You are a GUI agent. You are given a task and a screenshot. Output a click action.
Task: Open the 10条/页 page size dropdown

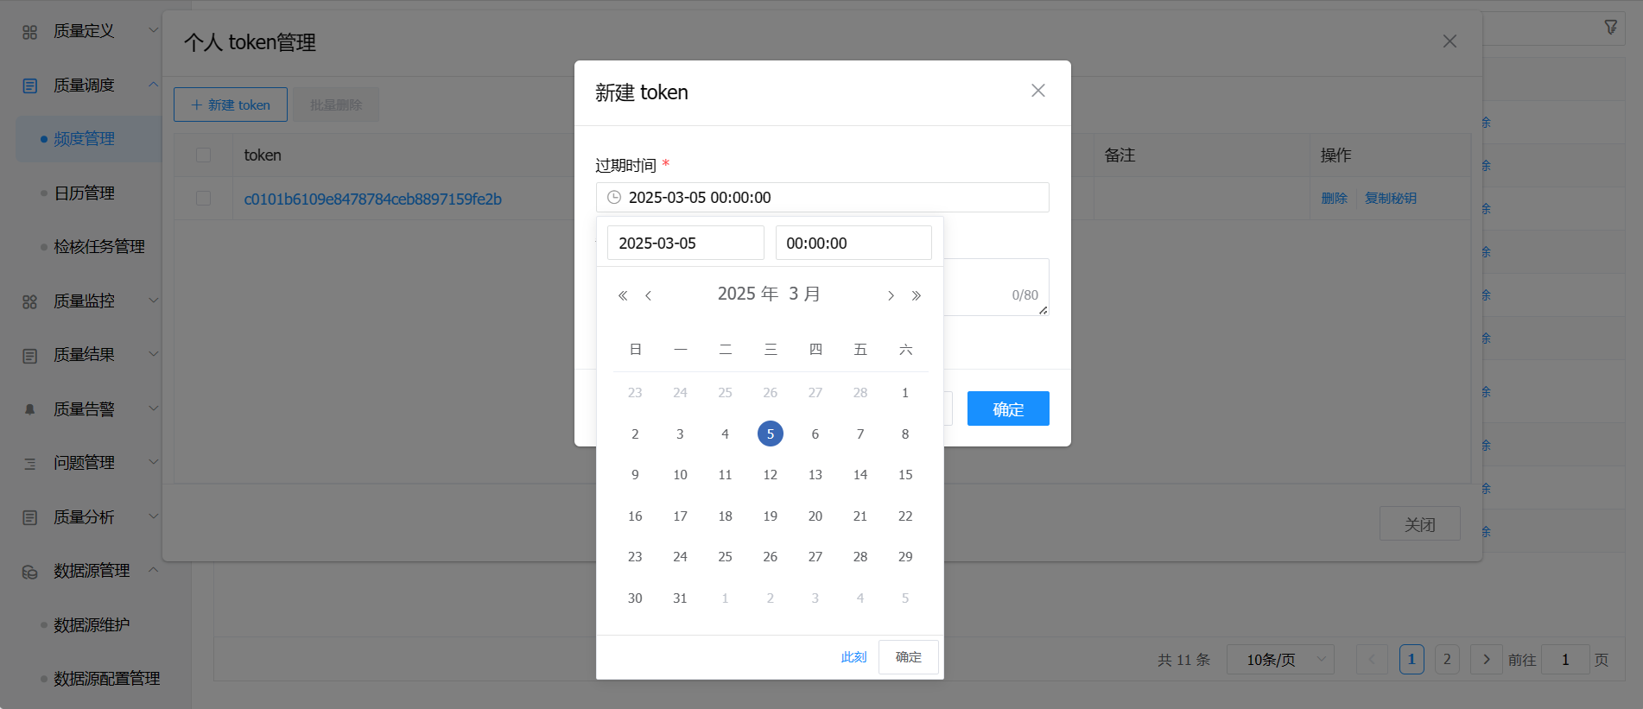click(x=1280, y=660)
